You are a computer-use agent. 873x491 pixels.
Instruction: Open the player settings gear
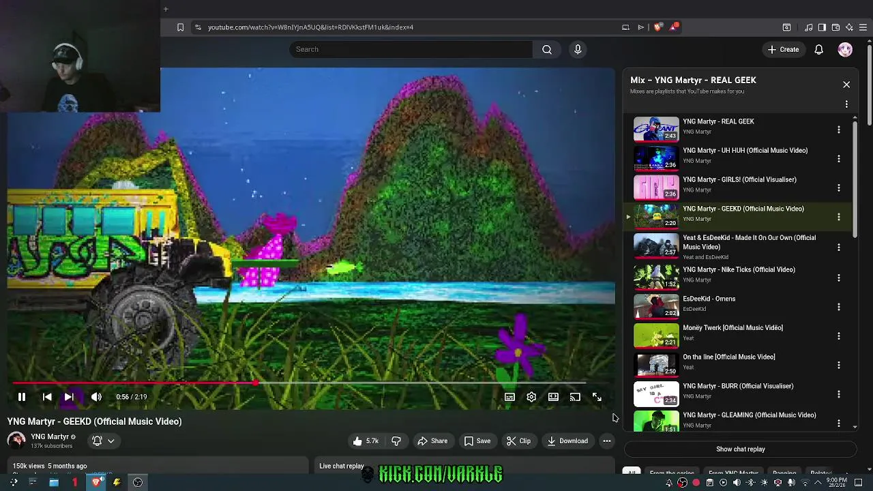tap(531, 397)
